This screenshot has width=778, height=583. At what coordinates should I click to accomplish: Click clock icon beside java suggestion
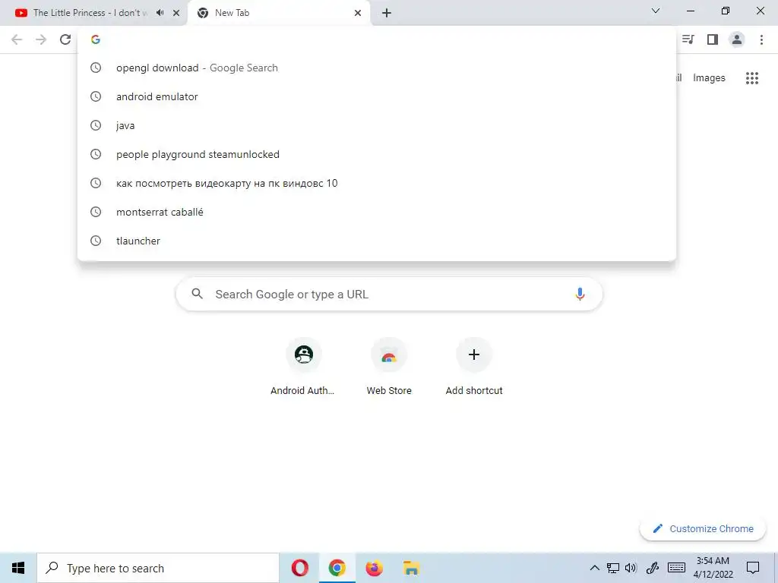[96, 125]
